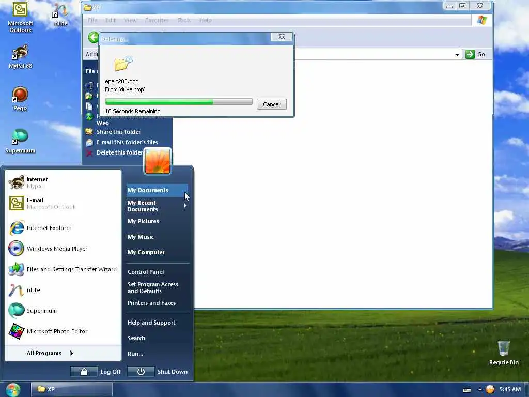Click the 10 Seconds Remaining text
The image size is (529, 397).
tap(133, 111)
